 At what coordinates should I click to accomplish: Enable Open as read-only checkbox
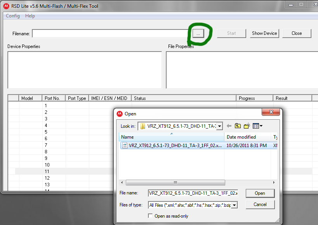pos(150,216)
